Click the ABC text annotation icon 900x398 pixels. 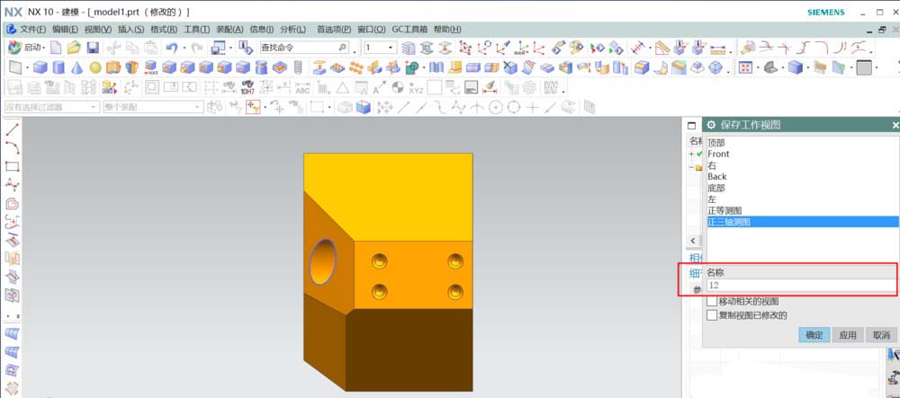click(x=302, y=87)
